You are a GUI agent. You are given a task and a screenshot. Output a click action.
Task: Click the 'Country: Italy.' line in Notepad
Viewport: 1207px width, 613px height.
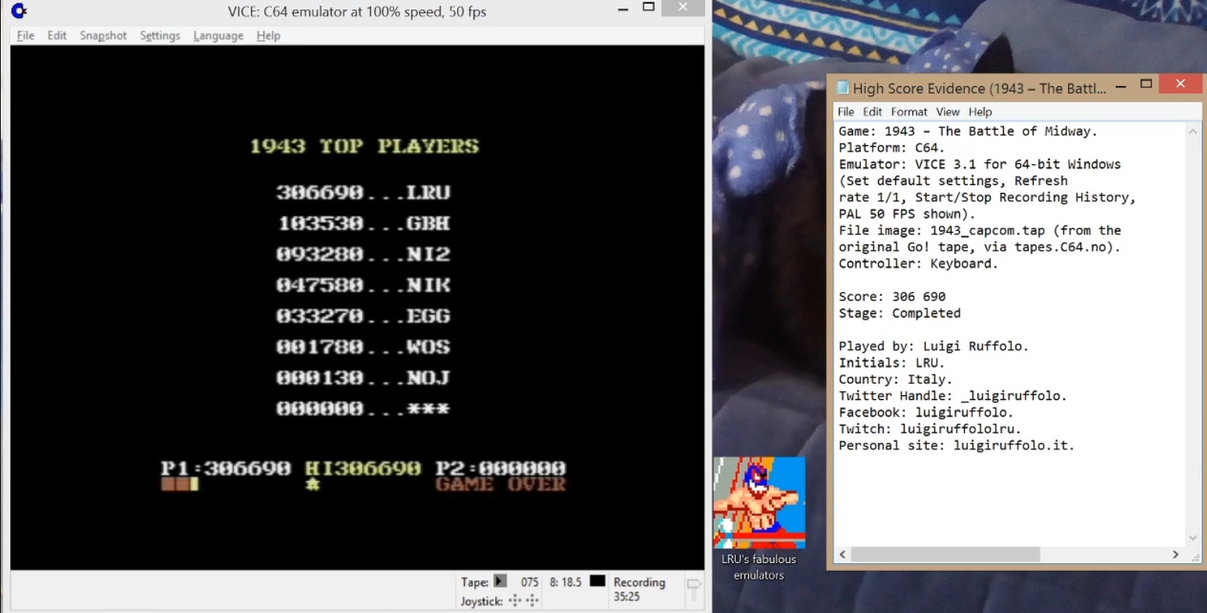tap(895, 380)
